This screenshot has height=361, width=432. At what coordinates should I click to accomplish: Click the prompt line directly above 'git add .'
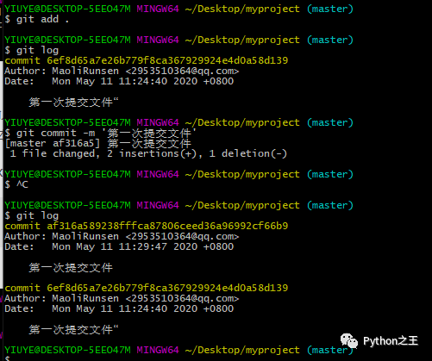click(178, 9)
